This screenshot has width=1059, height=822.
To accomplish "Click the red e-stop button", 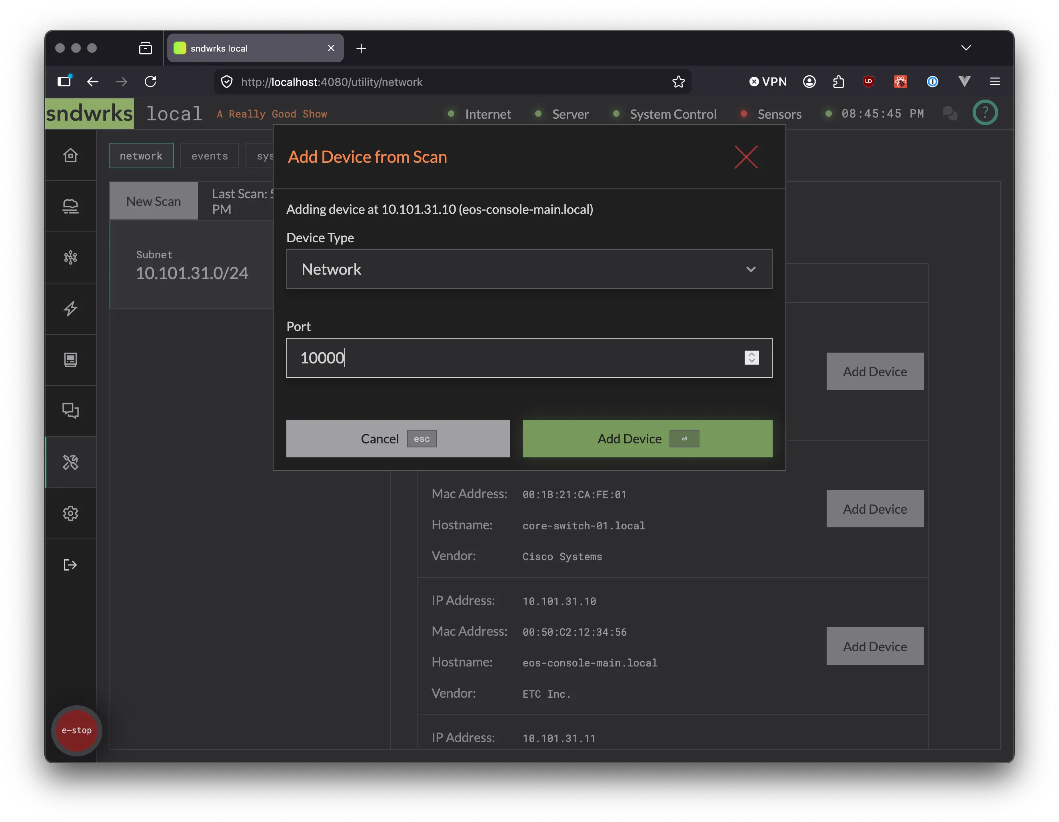I will (x=77, y=730).
